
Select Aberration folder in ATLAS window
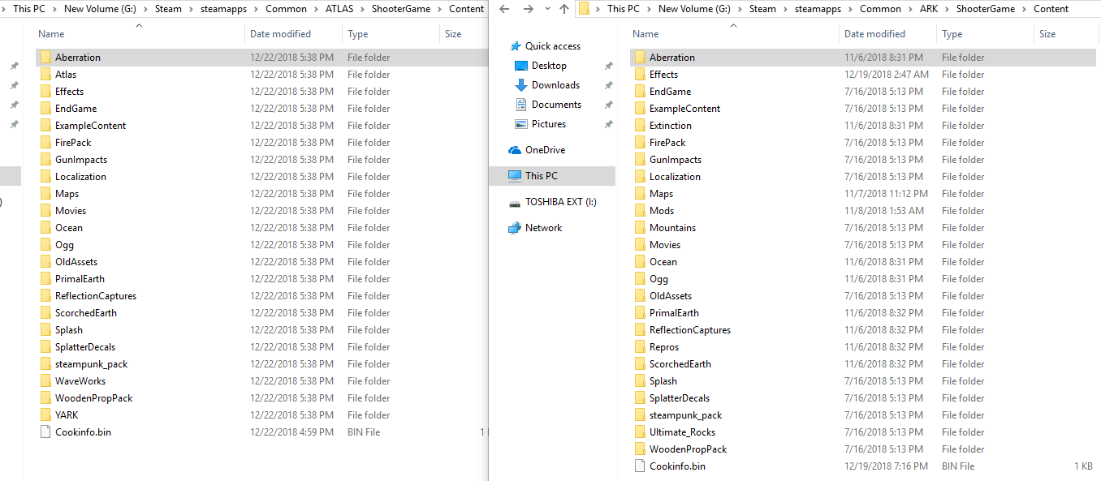[261, 58]
